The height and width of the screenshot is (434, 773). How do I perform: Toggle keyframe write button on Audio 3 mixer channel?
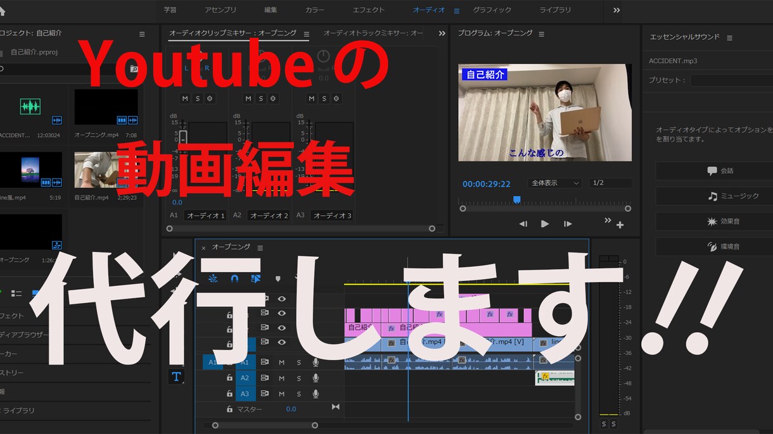coord(336,99)
